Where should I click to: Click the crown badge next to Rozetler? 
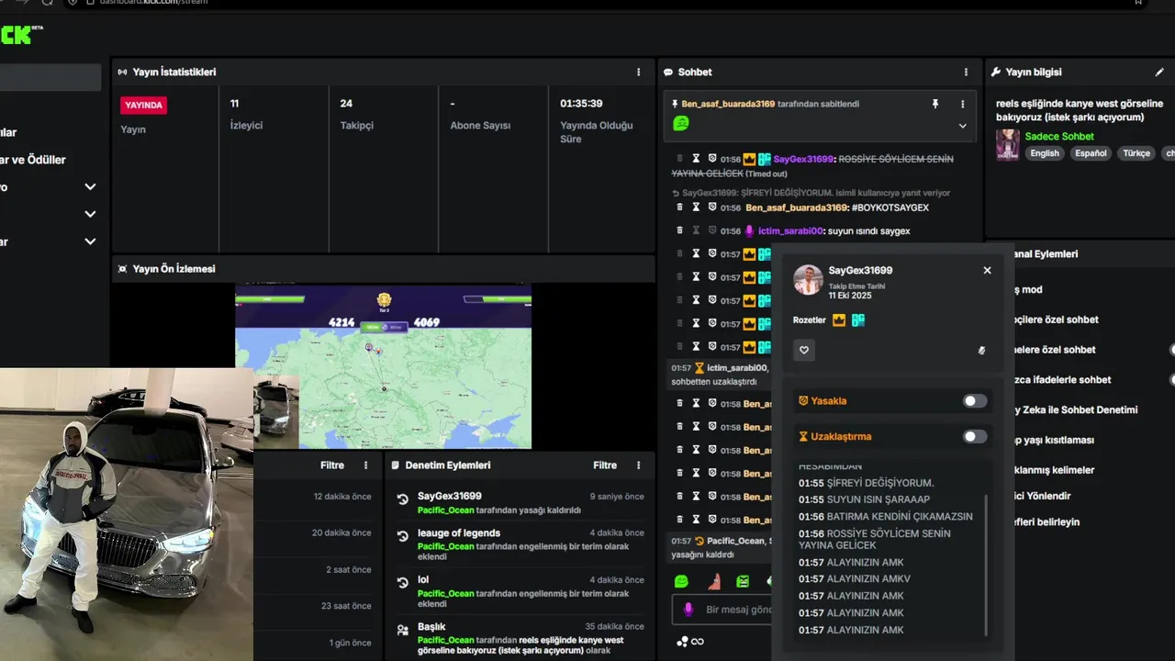coord(839,320)
